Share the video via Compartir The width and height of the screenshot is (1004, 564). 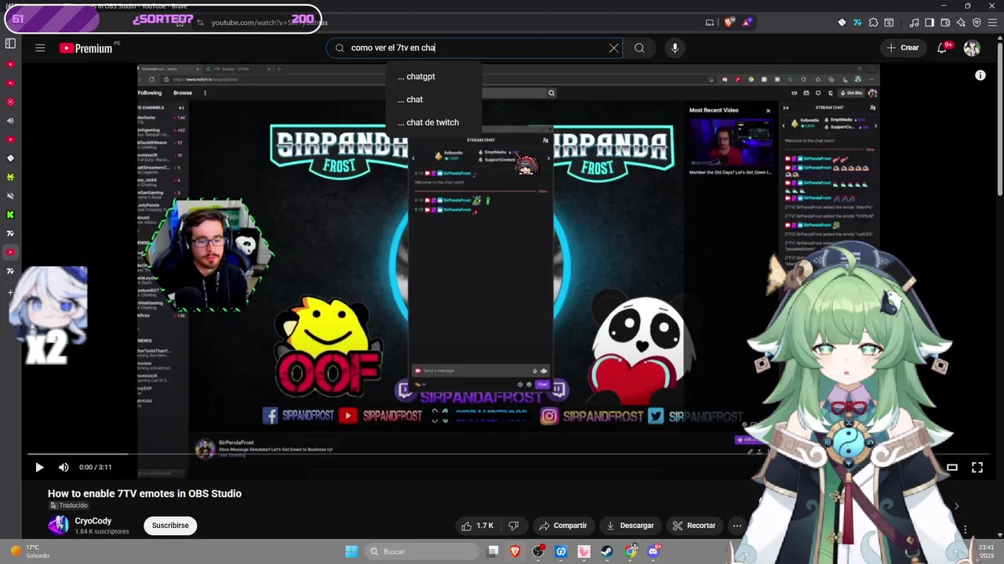[x=562, y=526]
